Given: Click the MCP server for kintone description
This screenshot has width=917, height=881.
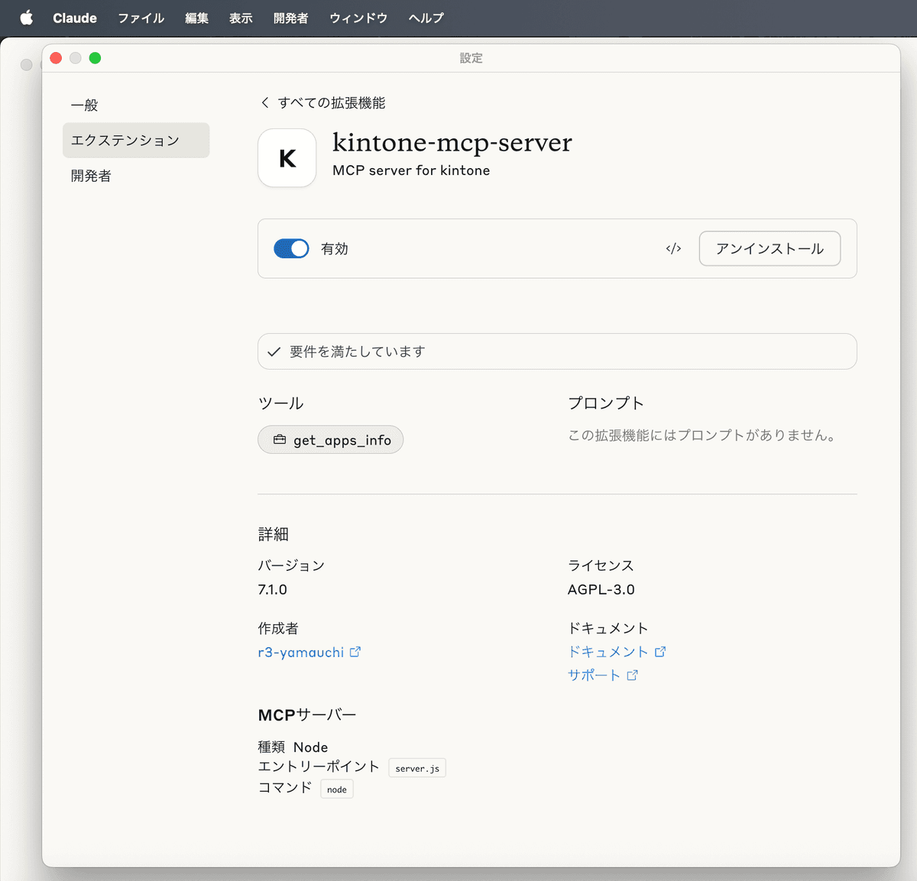Looking at the screenshot, I should tap(411, 170).
